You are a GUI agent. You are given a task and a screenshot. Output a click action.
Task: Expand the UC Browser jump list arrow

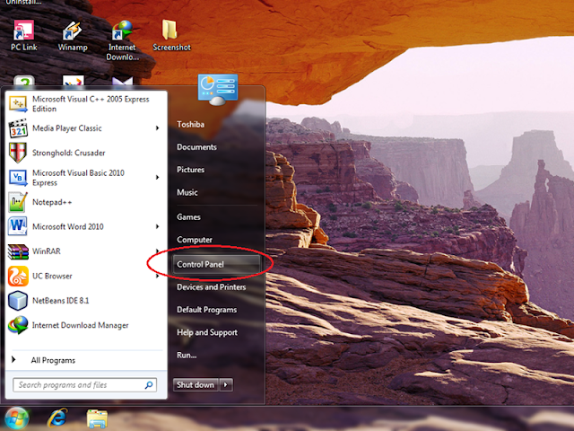pos(158,276)
